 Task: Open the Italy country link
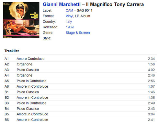[69, 22]
